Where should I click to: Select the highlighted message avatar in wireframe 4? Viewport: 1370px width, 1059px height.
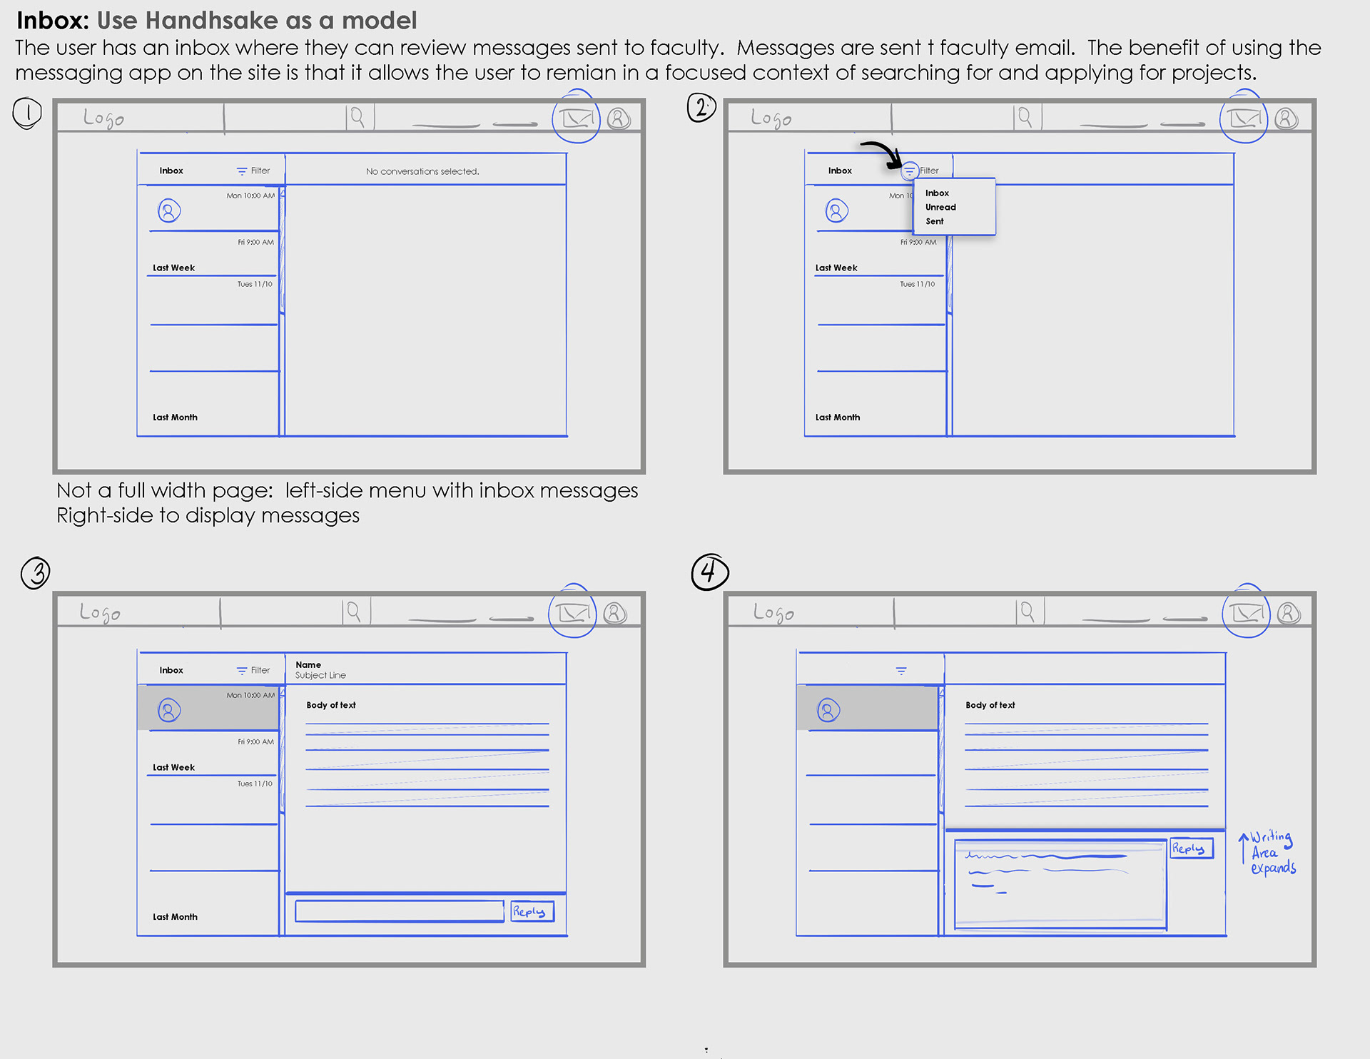coord(828,710)
